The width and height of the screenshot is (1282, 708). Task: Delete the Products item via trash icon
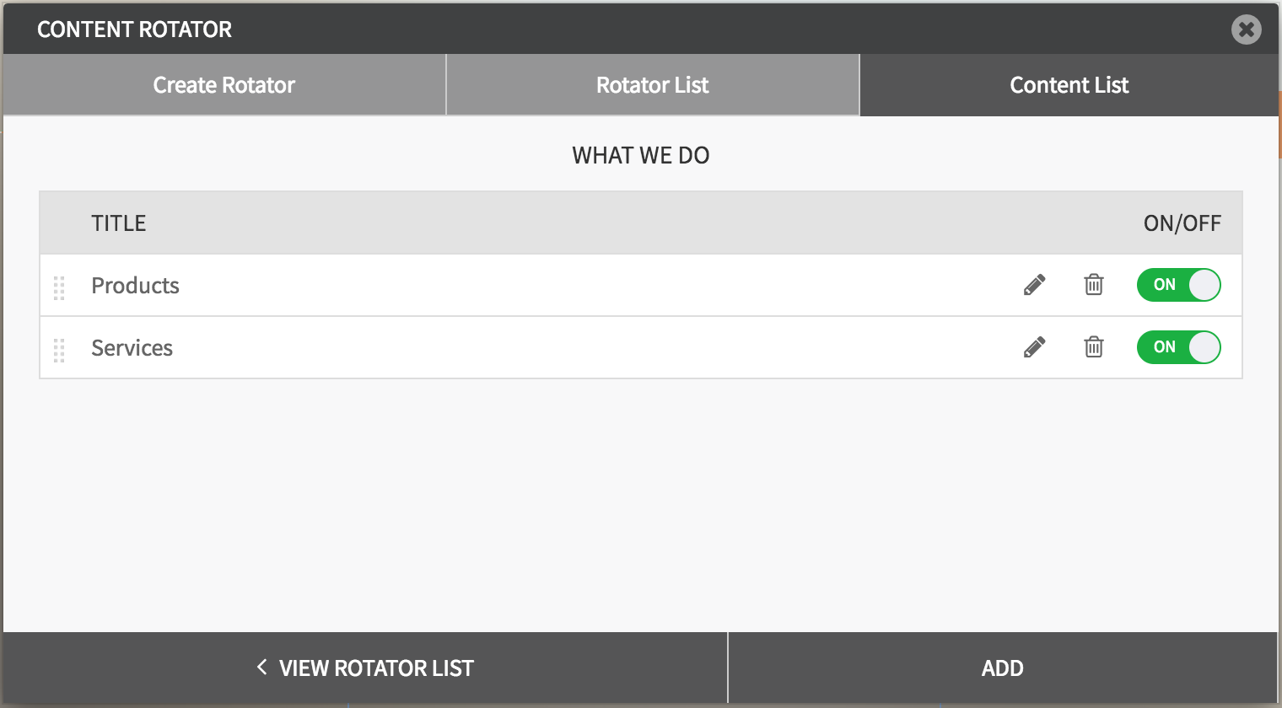1093,285
